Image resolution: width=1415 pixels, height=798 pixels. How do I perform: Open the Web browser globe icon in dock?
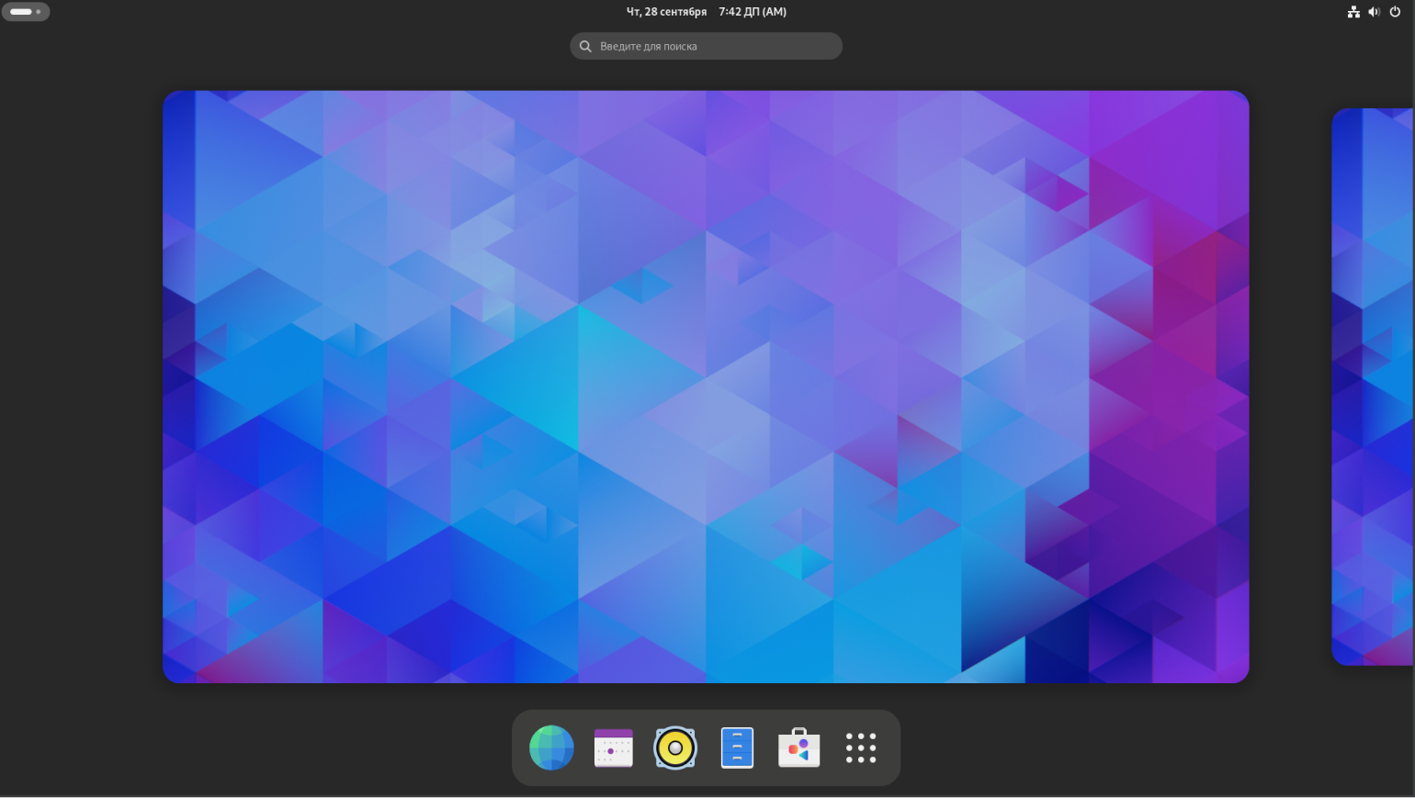click(x=551, y=747)
